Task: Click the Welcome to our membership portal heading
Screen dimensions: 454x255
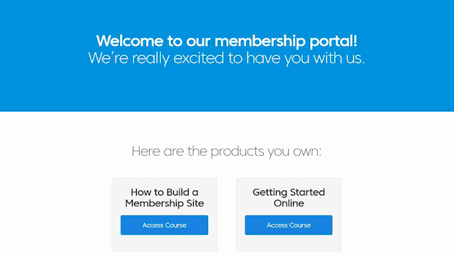Action: tap(226, 41)
